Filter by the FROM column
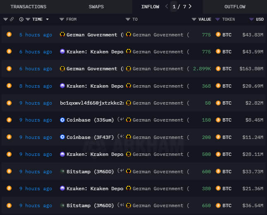Image resolution: width=267 pixels, height=215 pixels. 62,19
